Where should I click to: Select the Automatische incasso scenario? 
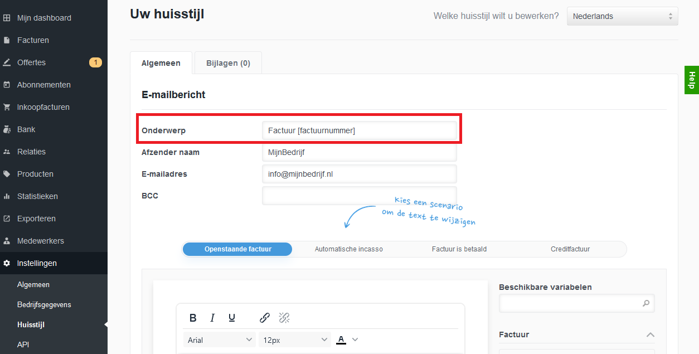pyautogui.click(x=348, y=249)
